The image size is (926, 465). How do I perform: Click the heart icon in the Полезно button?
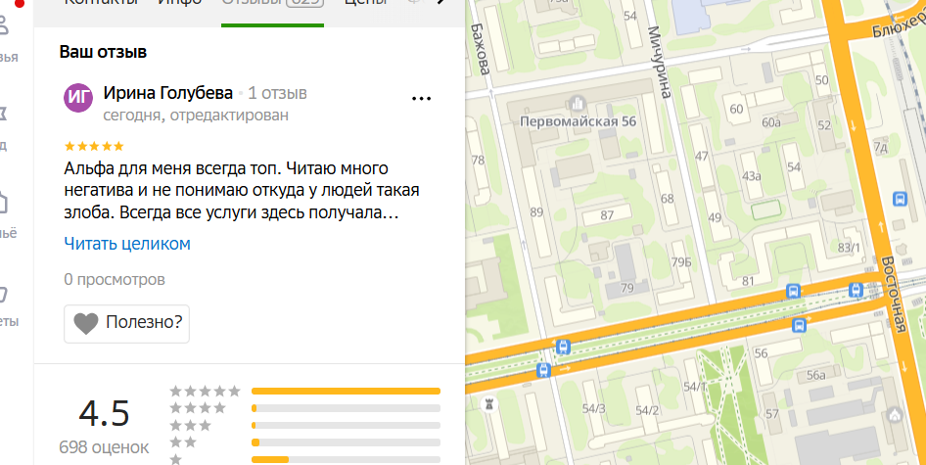85,324
